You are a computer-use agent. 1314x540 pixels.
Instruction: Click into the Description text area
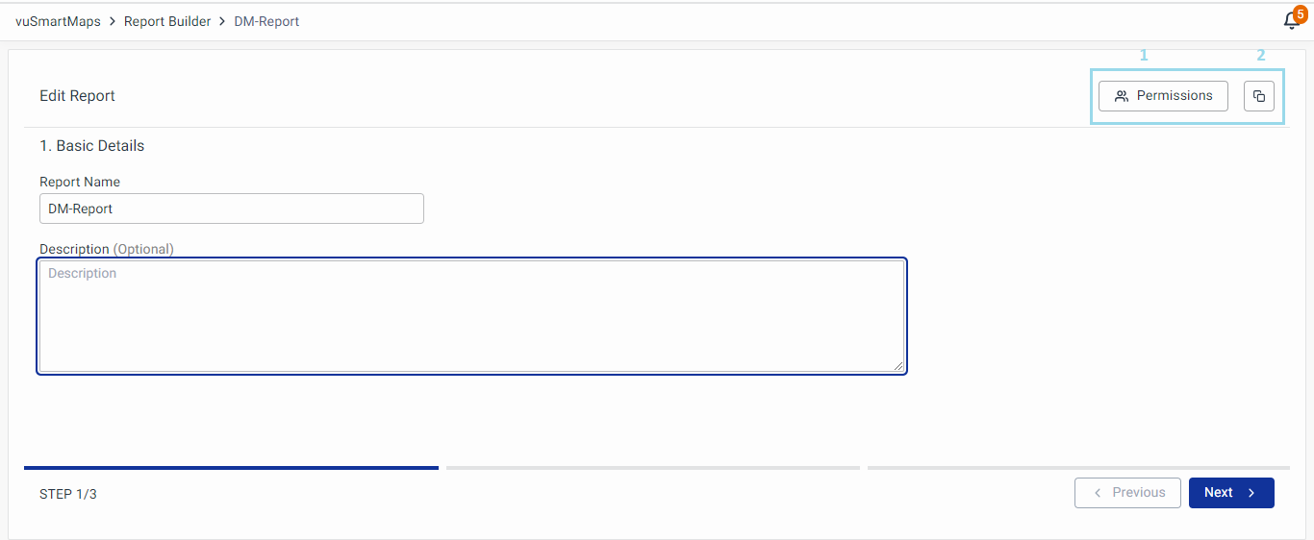click(x=471, y=315)
